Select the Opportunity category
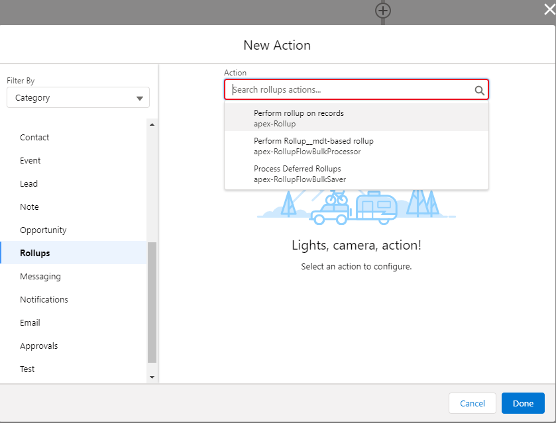Viewport: 556px width, 423px height. click(x=43, y=230)
